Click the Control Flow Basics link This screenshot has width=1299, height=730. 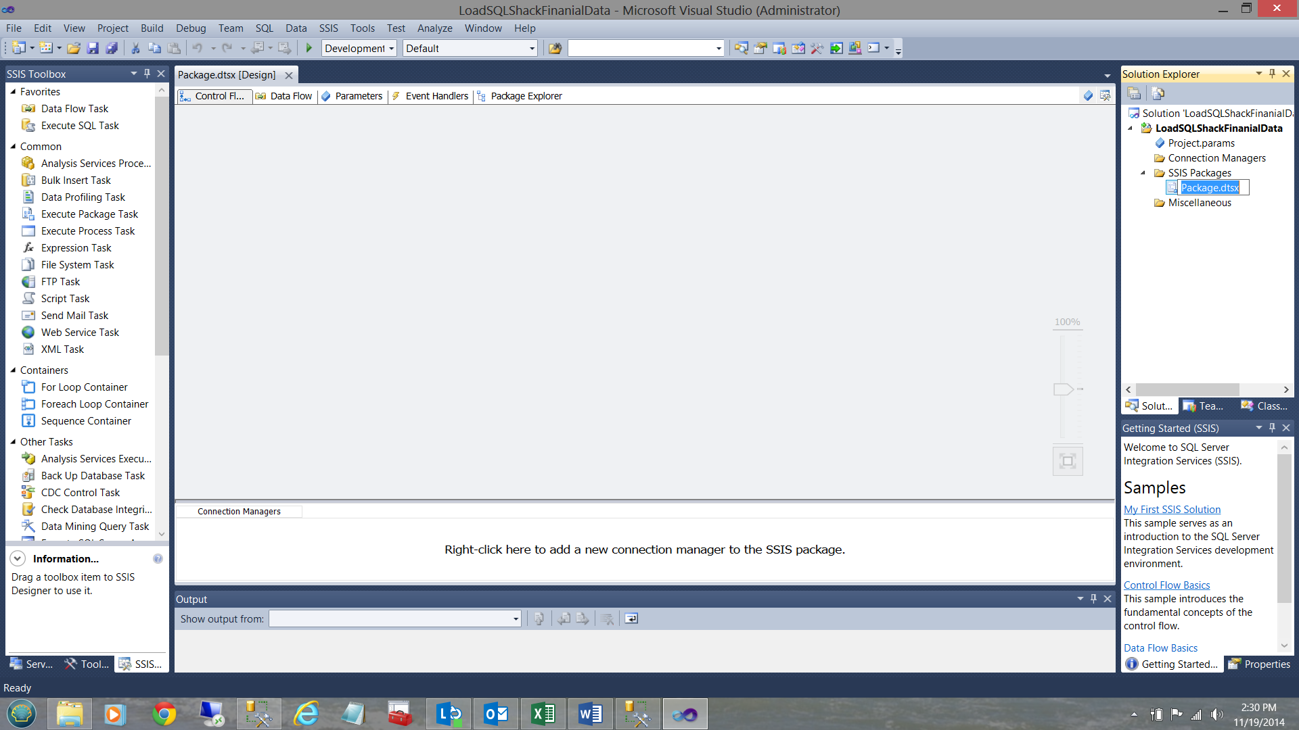coord(1166,585)
